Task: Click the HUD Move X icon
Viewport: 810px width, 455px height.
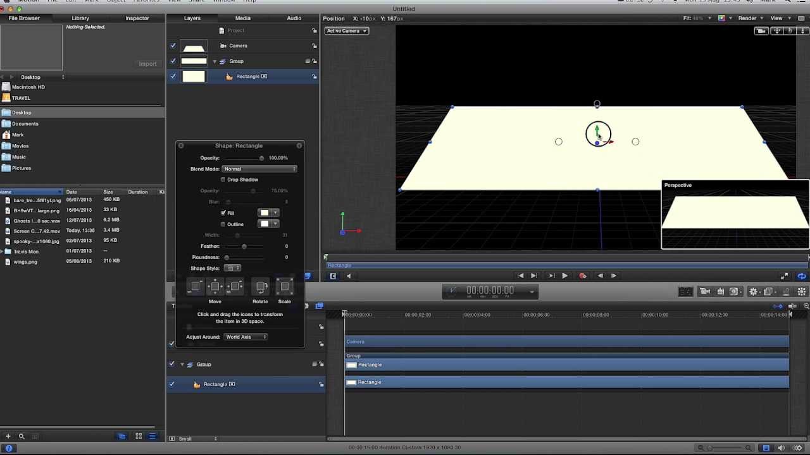Action: [235, 287]
